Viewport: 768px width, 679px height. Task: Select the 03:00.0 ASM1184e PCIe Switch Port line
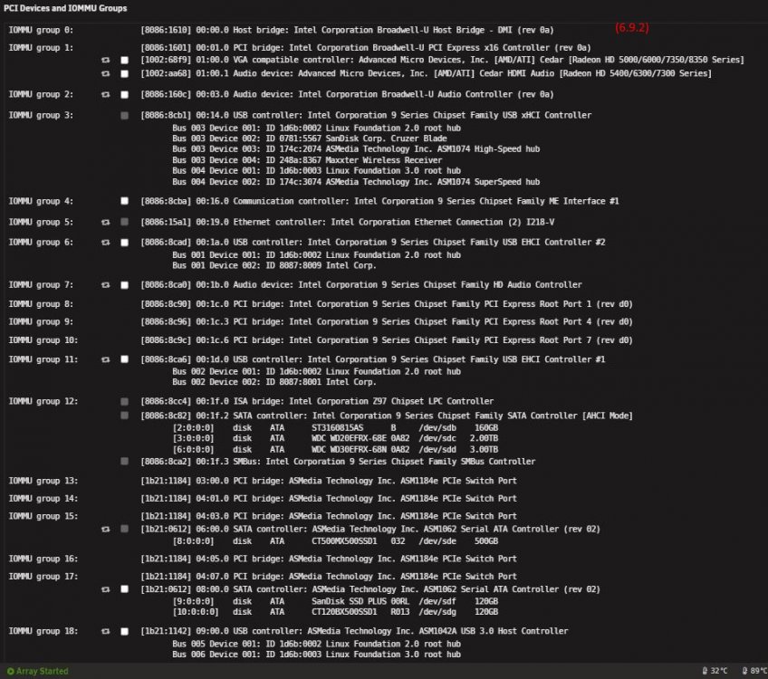click(x=329, y=482)
